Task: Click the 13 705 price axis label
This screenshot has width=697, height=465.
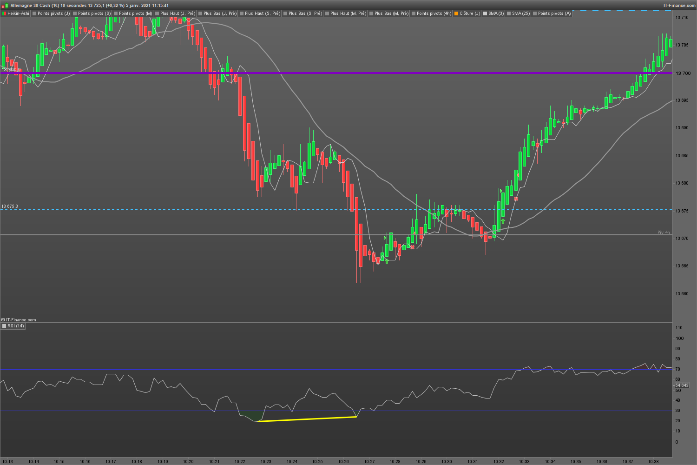Action: [682, 45]
